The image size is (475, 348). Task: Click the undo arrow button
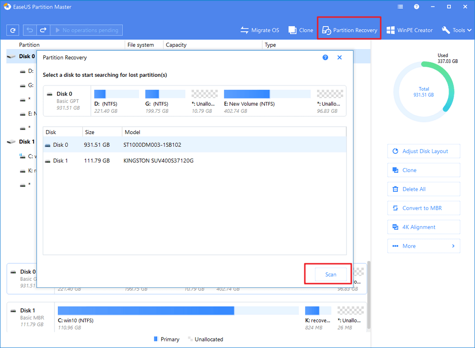pos(30,30)
